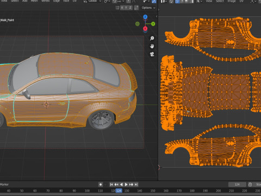
Task: Open the Vertex menu
Action: pyautogui.click(x=46, y=1)
